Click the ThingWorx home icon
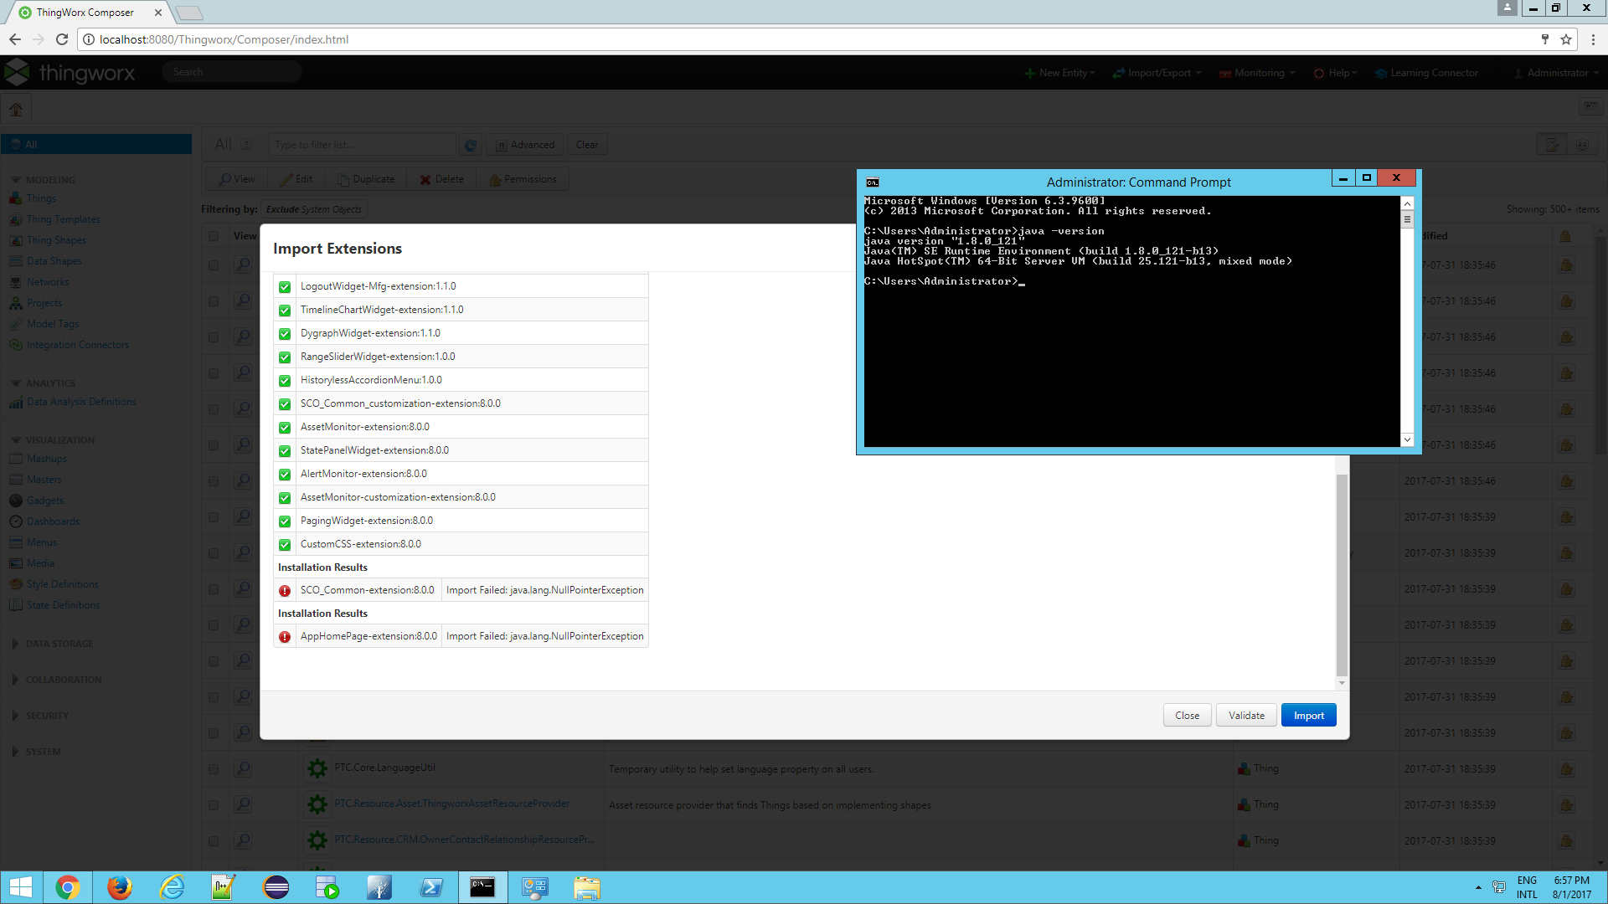The height and width of the screenshot is (904, 1608). point(16,110)
